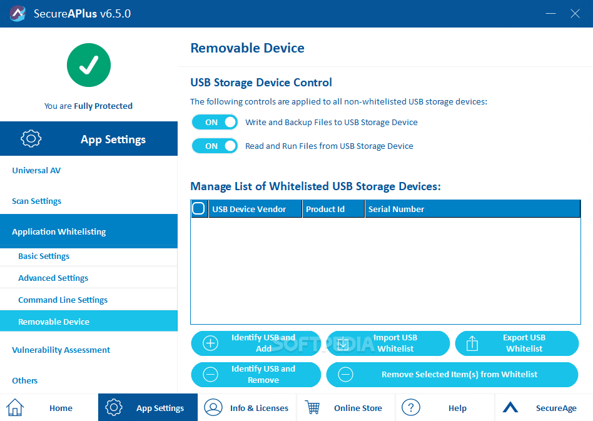This screenshot has width=593, height=421.
Task: Click minus icon on Identify USB and Remove
Action: pos(210,375)
